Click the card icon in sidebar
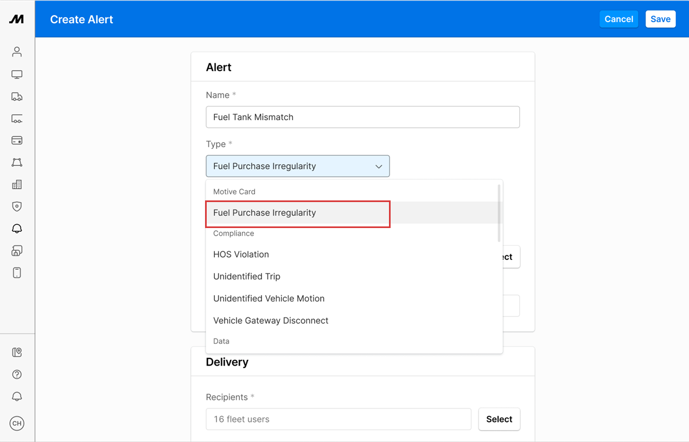Viewport: 689px width, 442px height. pyautogui.click(x=17, y=140)
